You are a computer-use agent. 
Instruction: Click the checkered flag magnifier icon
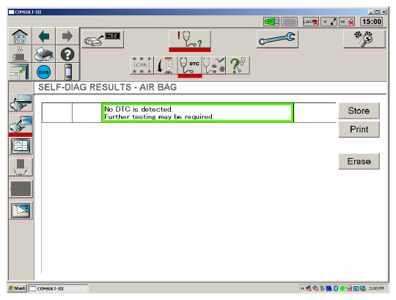pos(364,39)
